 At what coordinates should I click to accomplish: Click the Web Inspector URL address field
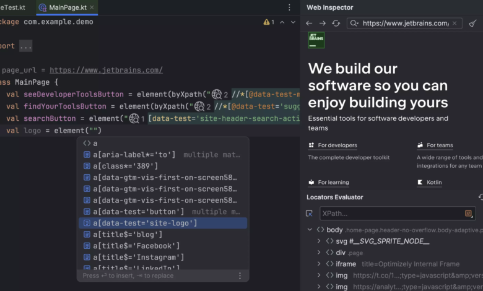point(405,24)
